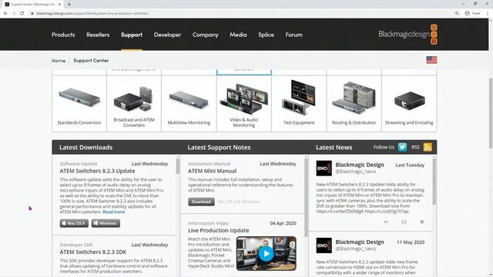
Task: Select Video & Audio Monitoring family
Action: pos(244,104)
